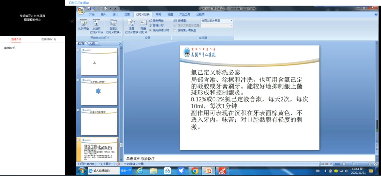The image size is (381, 176).
Task: Switch to the Insert (插入) ribbon tab
Action: [103, 14]
